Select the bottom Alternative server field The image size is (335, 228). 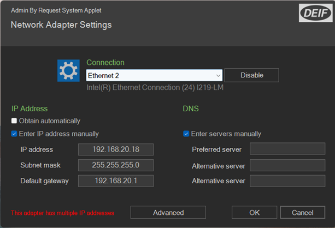pos(287,181)
